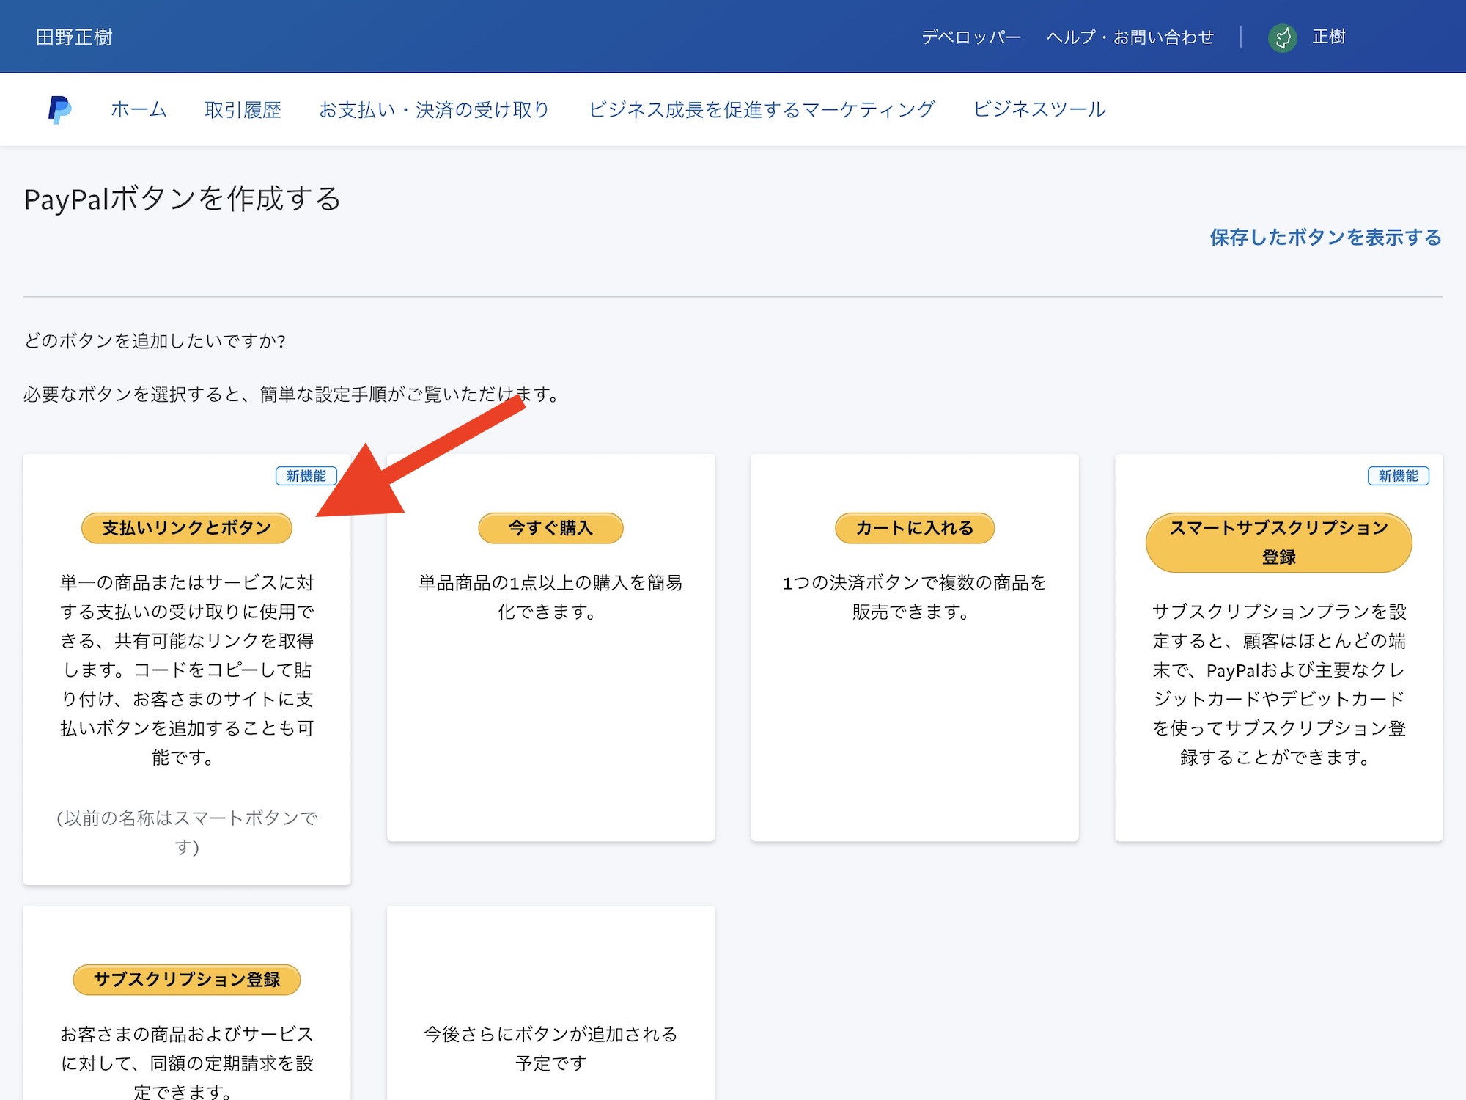Click どのボタンを追加したいですか? text
The height and width of the screenshot is (1100, 1466).
(155, 341)
